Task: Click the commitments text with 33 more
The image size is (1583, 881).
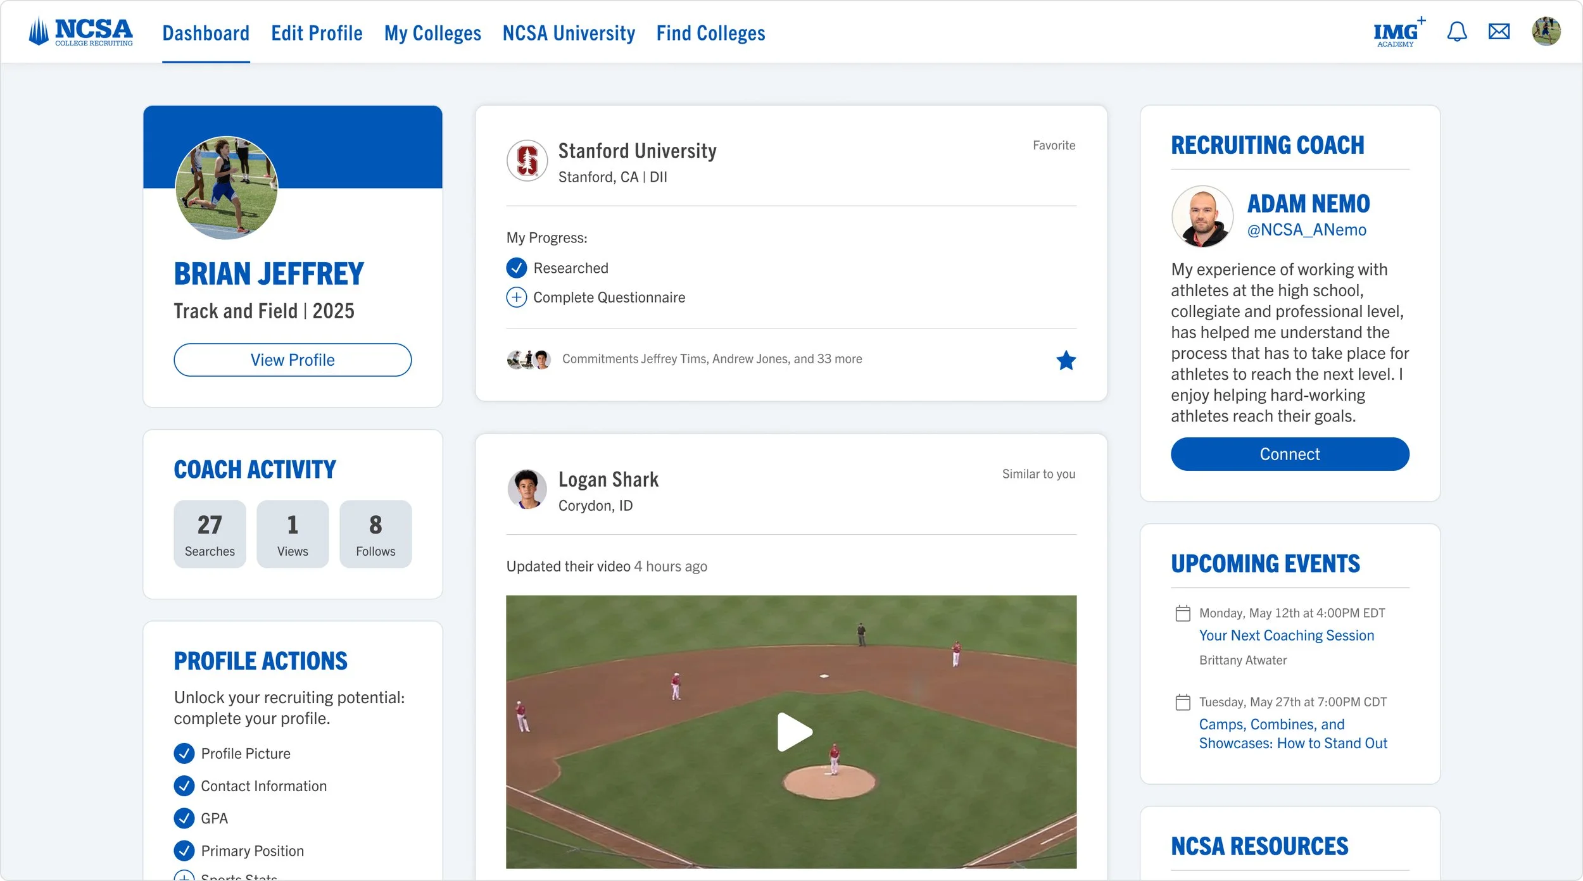Action: point(712,359)
